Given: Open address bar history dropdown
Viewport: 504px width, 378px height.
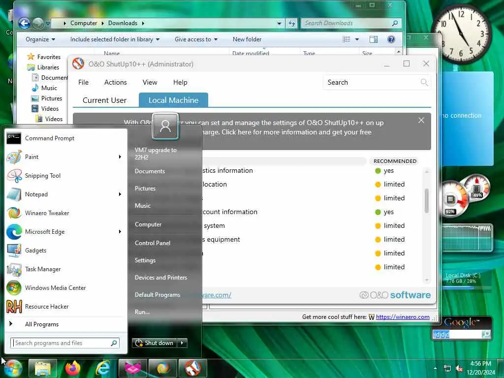Looking at the screenshot, I should (279, 23).
